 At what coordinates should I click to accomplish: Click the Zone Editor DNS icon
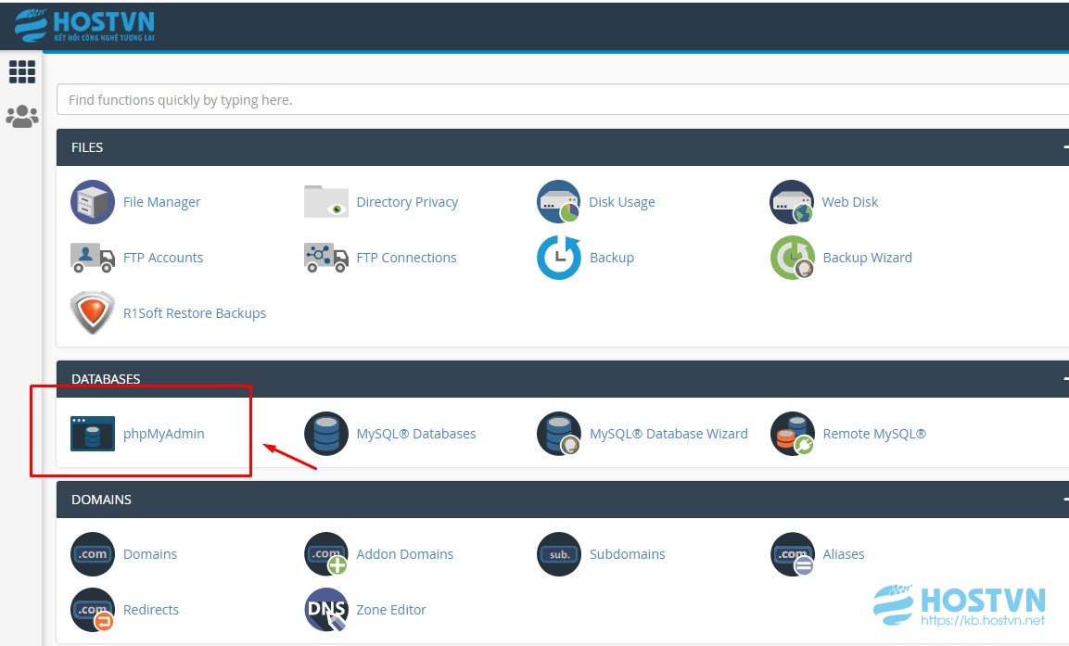[325, 610]
